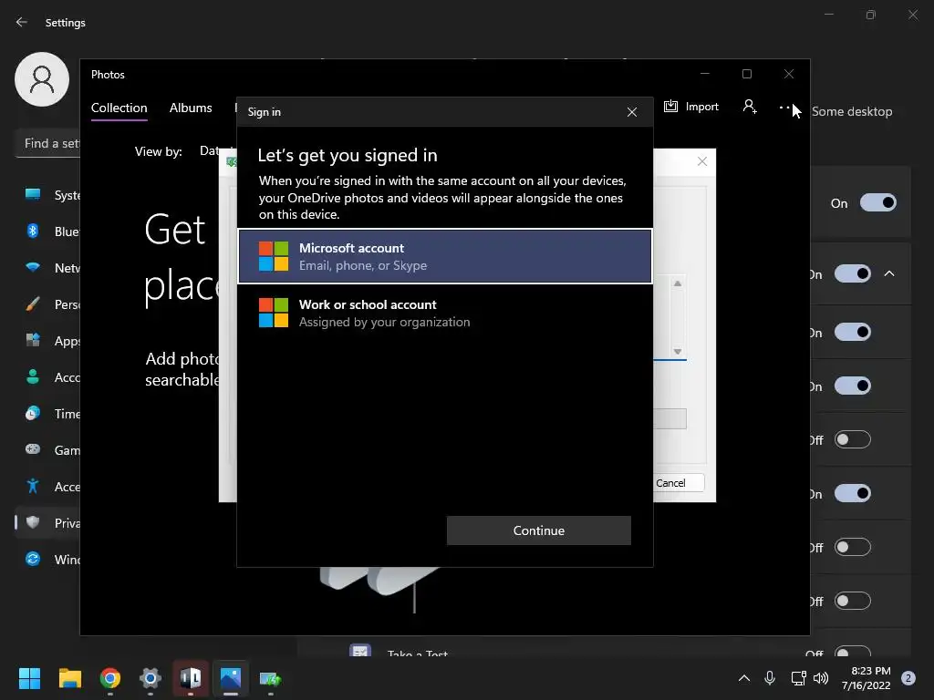This screenshot has width=934, height=700.
Task: Open the three-dot See more menu in Photos
Action: click(784, 108)
